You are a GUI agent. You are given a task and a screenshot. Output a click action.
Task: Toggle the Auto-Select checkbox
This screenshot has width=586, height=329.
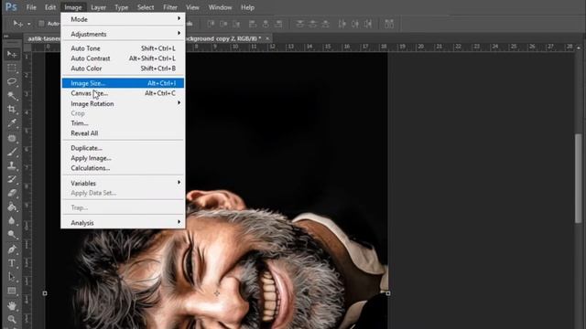(41, 24)
